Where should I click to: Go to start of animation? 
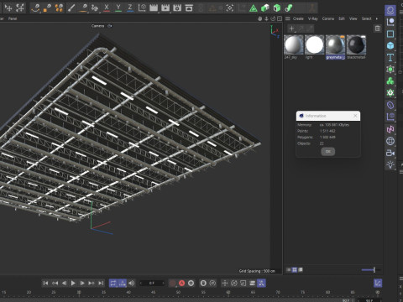tap(45, 283)
